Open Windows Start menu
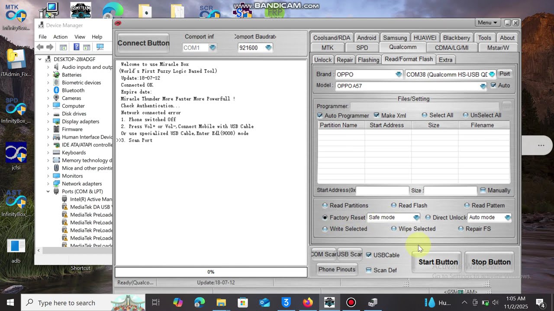Image resolution: width=554 pixels, height=311 pixels. click(10, 302)
